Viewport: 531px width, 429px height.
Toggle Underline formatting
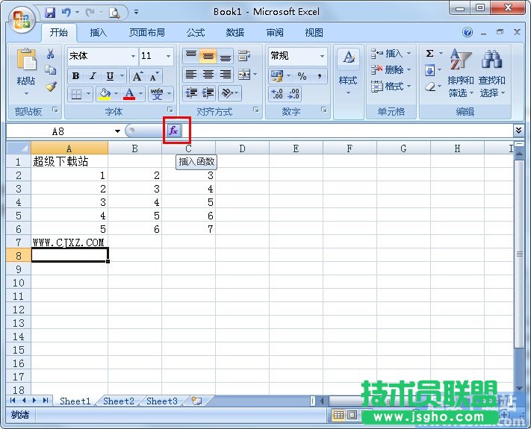pos(110,76)
